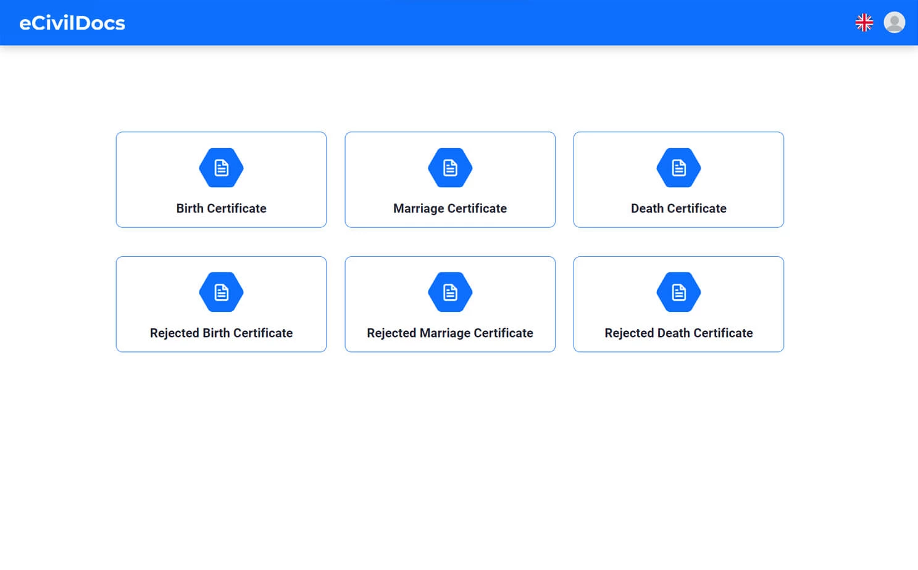Click the Marriage Certificate document icon
Image resolution: width=918 pixels, height=570 pixels.
click(x=449, y=167)
